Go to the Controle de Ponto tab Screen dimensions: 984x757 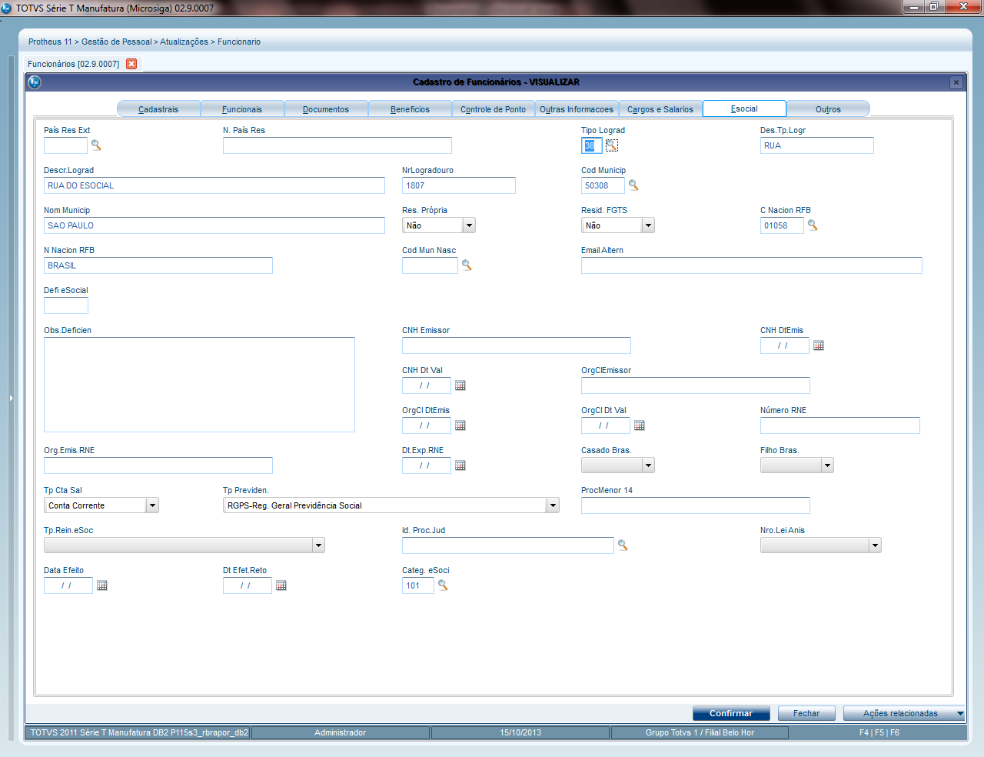coord(494,109)
